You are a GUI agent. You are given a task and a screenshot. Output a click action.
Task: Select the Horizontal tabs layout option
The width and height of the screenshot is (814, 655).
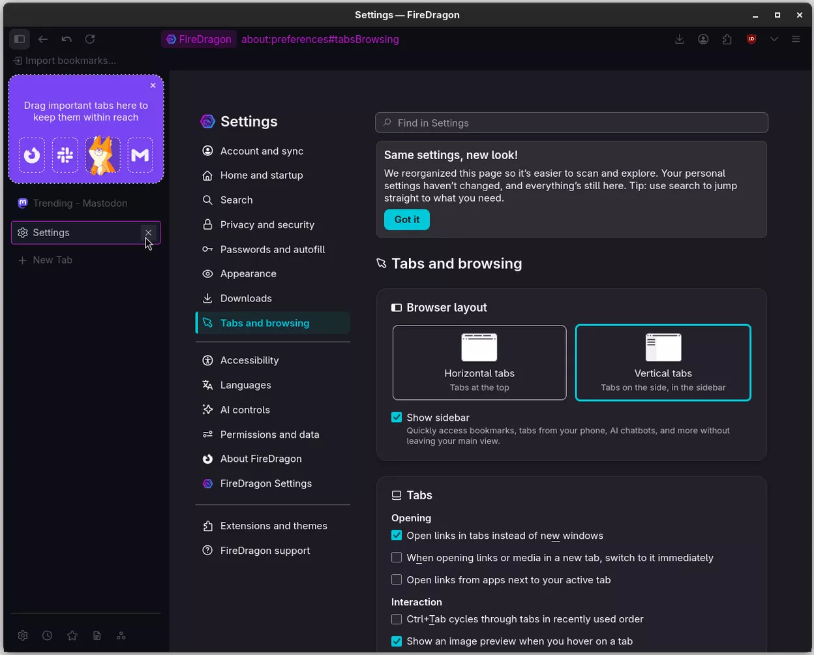tap(479, 363)
